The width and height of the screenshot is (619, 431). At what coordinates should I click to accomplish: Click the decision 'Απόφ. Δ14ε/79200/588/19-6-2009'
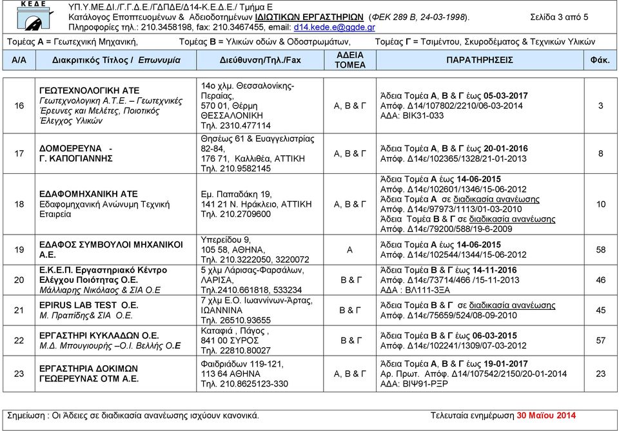[446, 229]
